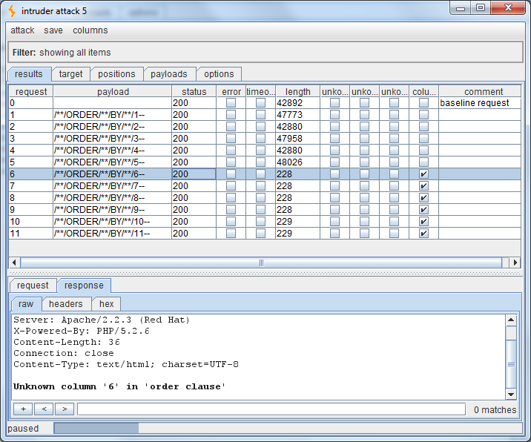The width and height of the screenshot is (531, 442).
Task: Sort by the length column header
Action: (x=297, y=91)
